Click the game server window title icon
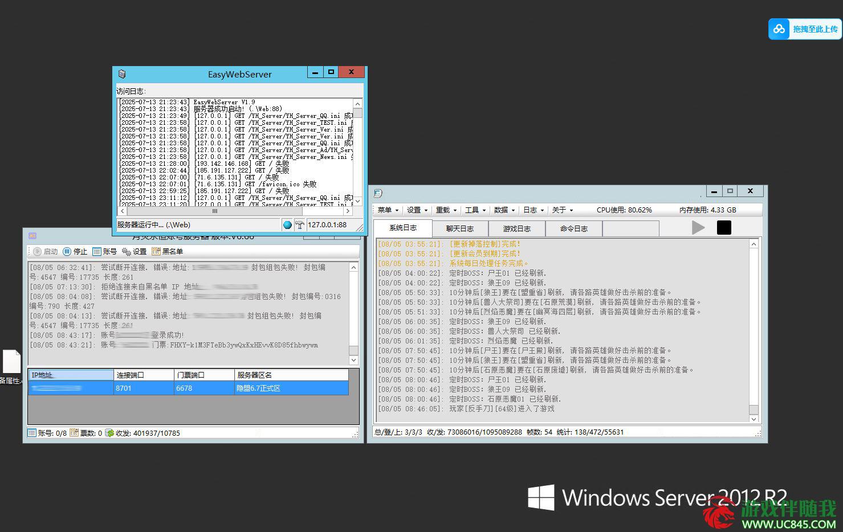This screenshot has width=843, height=532. coord(378,193)
